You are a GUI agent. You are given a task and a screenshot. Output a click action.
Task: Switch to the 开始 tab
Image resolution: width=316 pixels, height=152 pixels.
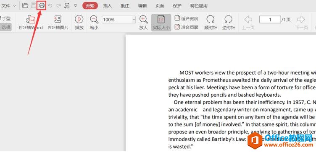tap(90, 5)
